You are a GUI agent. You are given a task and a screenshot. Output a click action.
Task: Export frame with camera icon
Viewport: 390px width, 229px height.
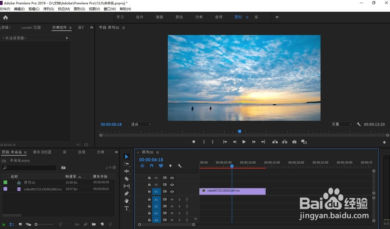[294, 142]
